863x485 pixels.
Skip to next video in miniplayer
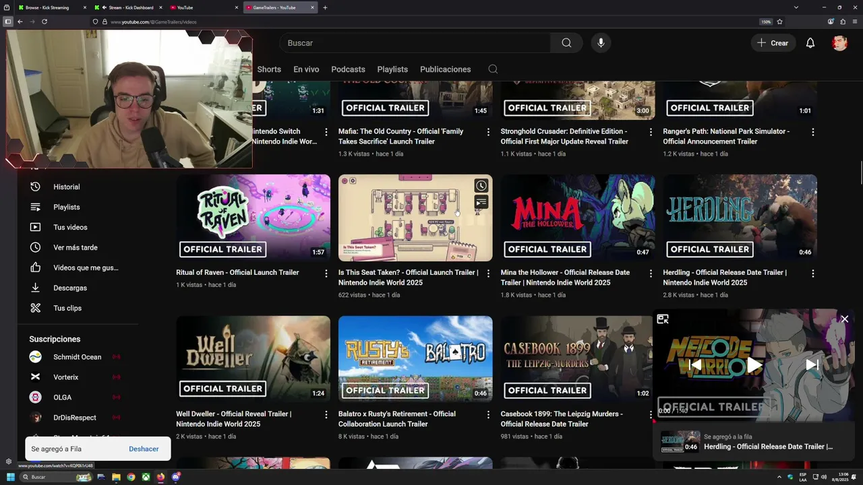pyautogui.click(x=812, y=365)
